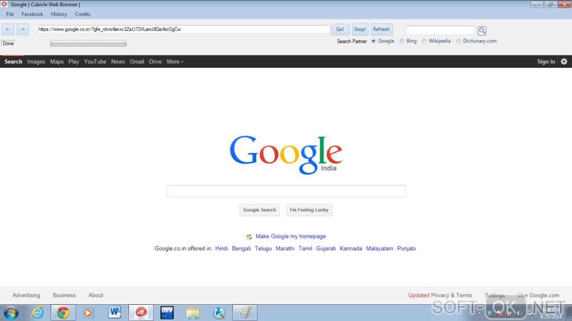Open Gmail in Google bar
This screenshot has height=321, width=572.
(x=137, y=62)
